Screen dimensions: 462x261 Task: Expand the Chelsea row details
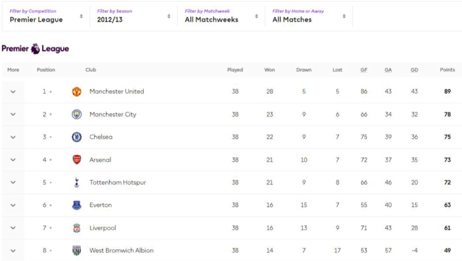click(x=13, y=137)
